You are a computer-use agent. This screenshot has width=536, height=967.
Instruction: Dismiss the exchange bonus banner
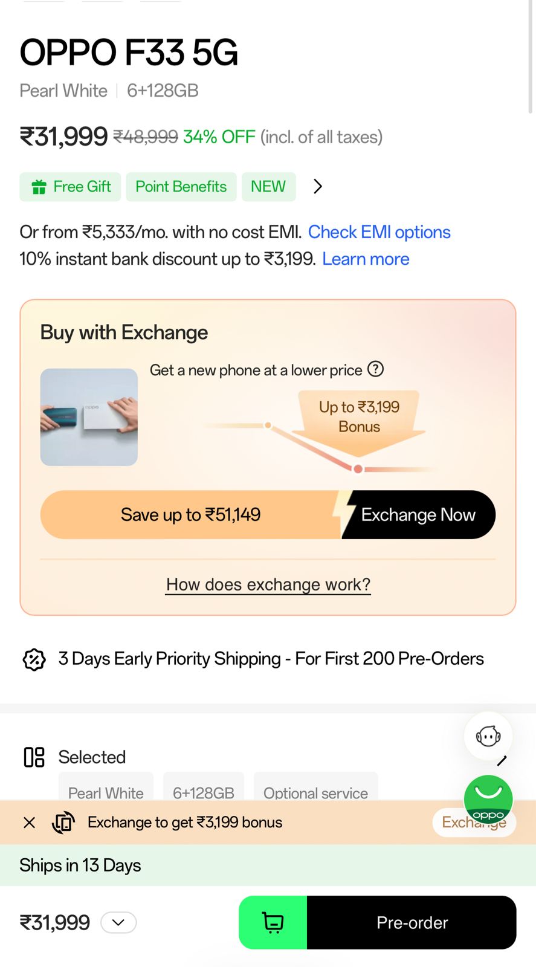[29, 823]
